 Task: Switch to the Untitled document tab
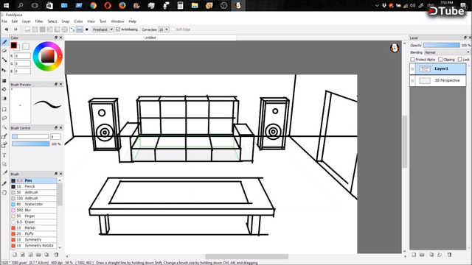click(x=150, y=38)
